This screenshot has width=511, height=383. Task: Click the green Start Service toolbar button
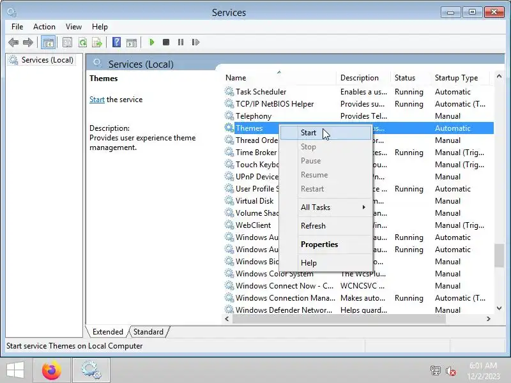point(151,42)
